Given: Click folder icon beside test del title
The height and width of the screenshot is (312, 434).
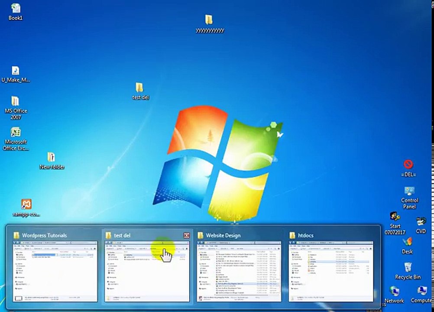Looking at the screenshot, I should 108,235.
